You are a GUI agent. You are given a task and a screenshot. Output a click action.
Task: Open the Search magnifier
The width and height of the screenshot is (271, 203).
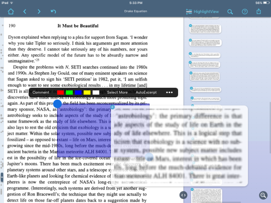click(x=230, y=12)
